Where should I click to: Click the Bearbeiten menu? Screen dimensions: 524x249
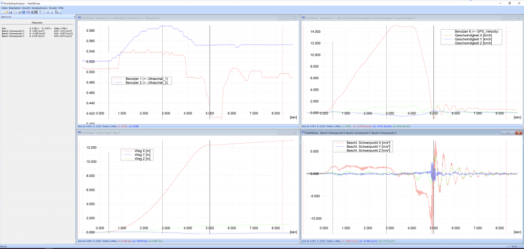14,8
